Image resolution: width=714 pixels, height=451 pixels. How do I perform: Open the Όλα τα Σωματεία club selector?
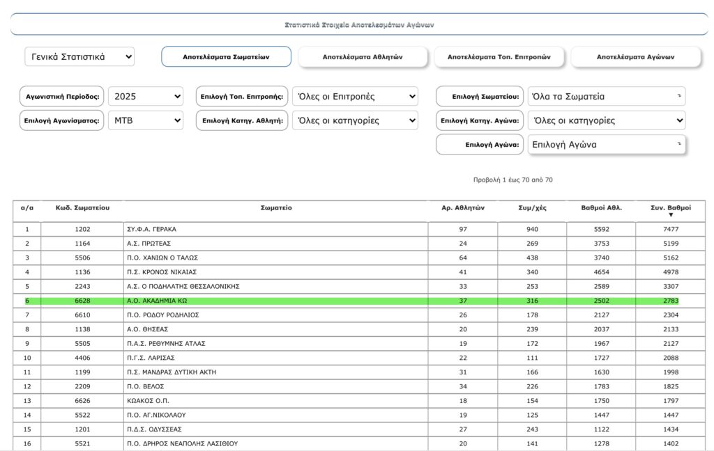(x=606, y=96)
